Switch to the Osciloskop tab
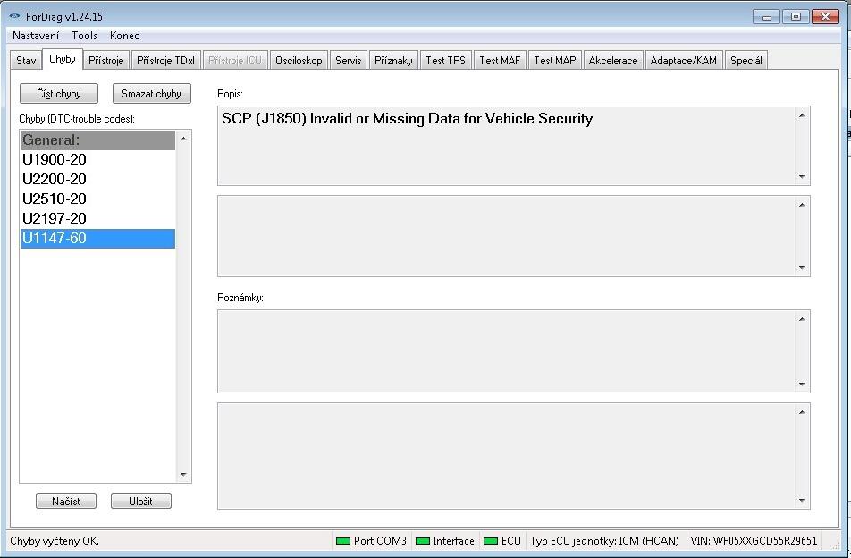851x558 pixels. point(299,61)
